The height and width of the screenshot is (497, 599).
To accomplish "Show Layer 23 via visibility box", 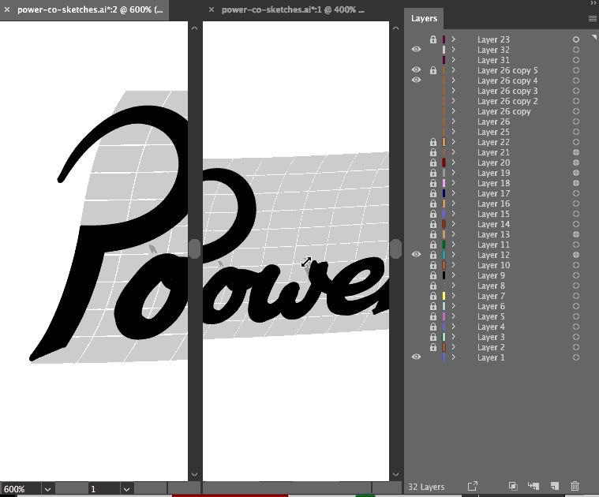I will coord(417,39).
